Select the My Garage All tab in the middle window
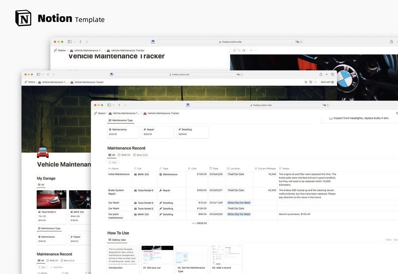Image resolution: width=398 pixels, height=274 pixels. pyautogui.click(x=41, y=185)
